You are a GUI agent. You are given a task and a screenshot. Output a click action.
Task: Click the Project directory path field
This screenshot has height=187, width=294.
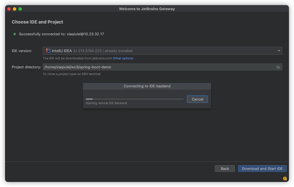point(162,67)
